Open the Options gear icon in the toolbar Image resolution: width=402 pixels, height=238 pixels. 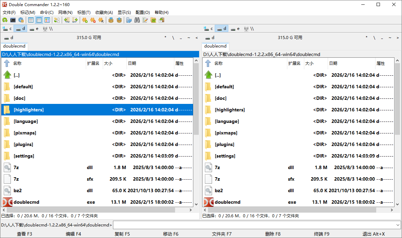click(21, 20)
